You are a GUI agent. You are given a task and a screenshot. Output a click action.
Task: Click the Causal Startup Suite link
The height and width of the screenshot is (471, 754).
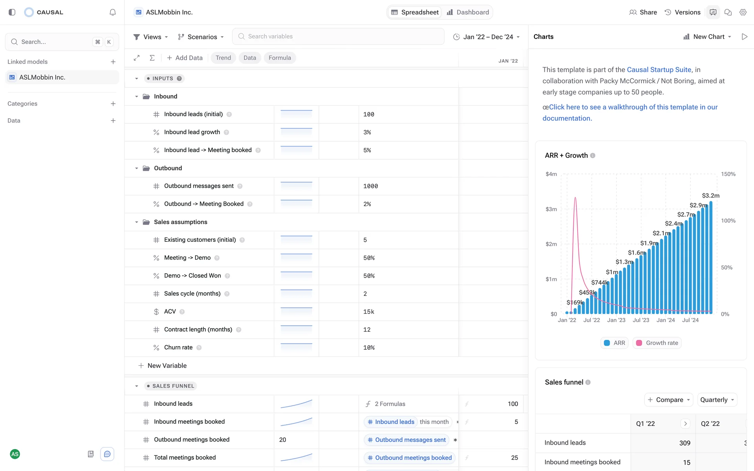coord(659,69)
